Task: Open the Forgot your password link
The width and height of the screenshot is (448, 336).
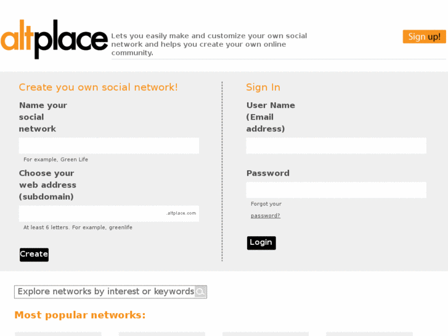Action: click(x=266, y=215)
